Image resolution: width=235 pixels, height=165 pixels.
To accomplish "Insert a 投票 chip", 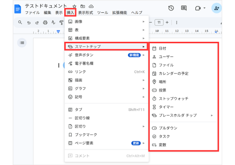I will (x=184, y=90).
